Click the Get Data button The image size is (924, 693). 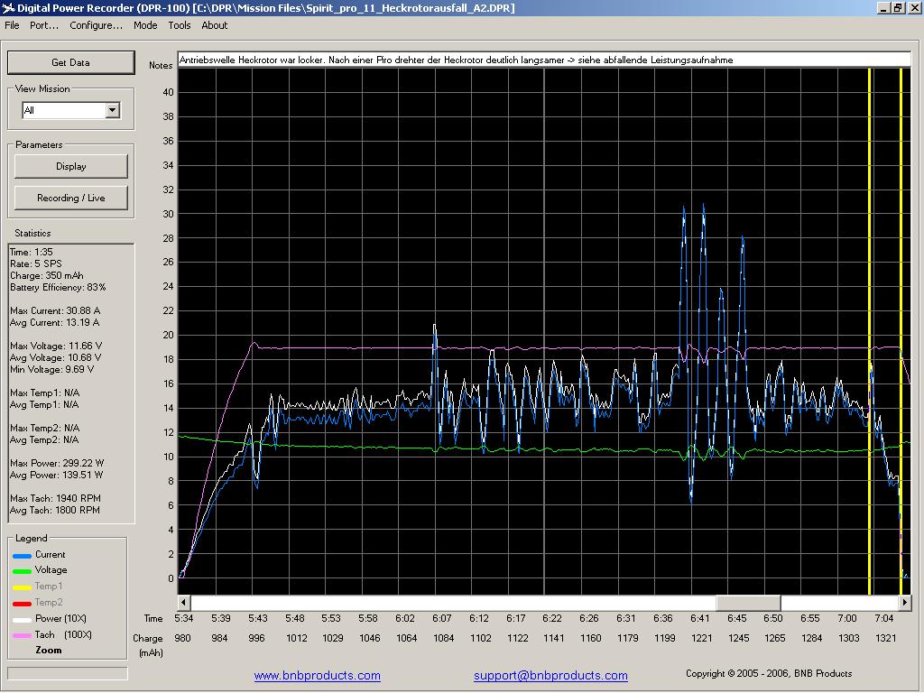(x=70, y=62)
